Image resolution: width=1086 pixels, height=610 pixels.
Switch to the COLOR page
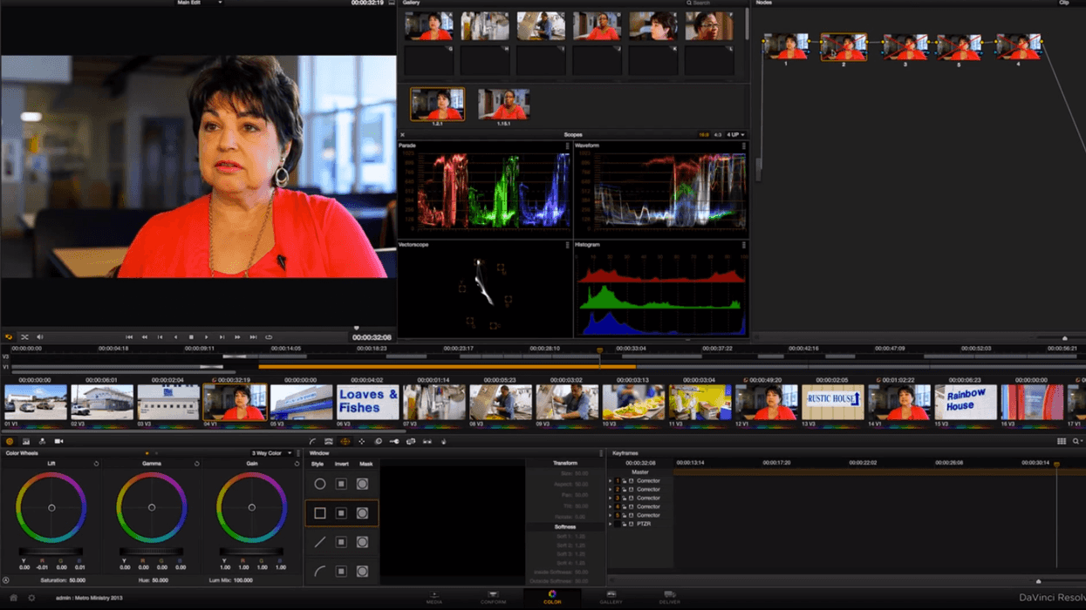tap(552, 598)
